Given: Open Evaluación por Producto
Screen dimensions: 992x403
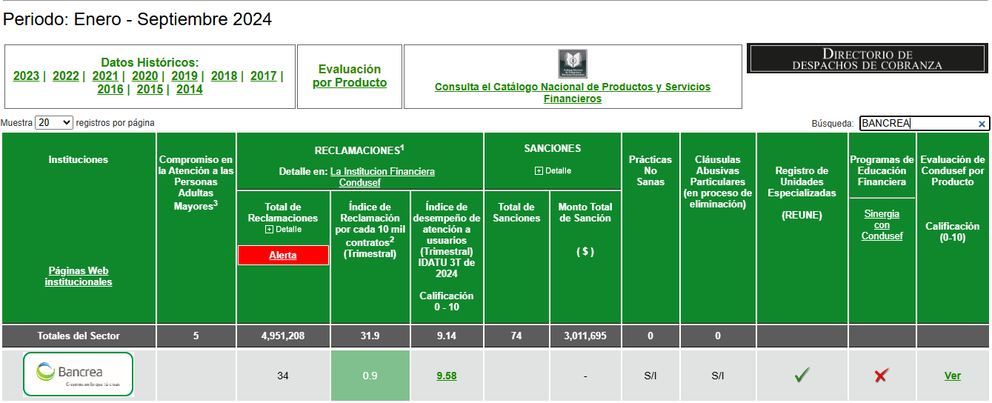Looking at the screenshot, I should click(x=350, y=76).
